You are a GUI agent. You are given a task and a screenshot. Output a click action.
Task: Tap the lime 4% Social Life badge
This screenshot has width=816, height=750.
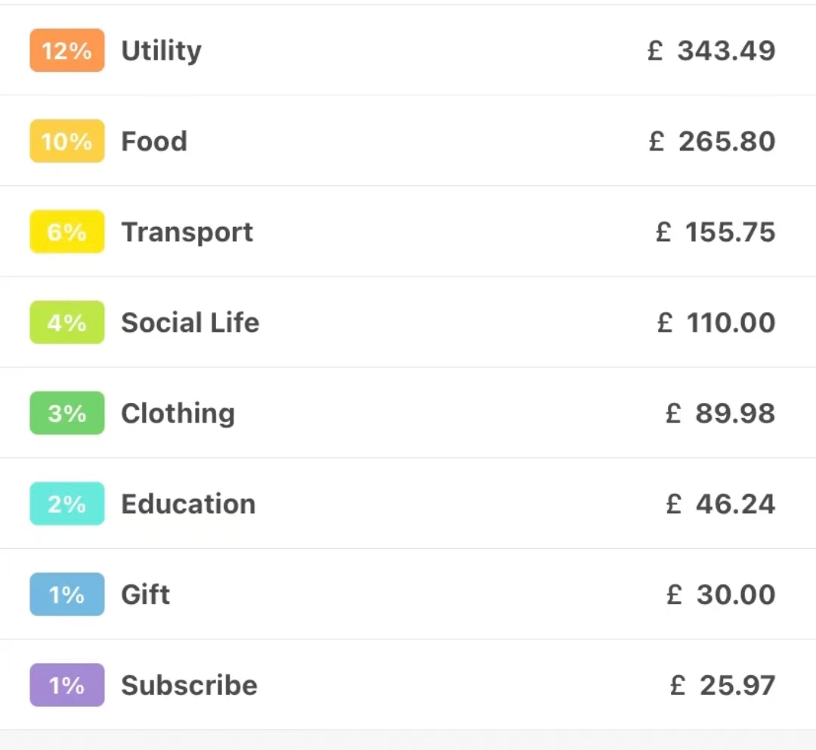(x=66, y=323)
